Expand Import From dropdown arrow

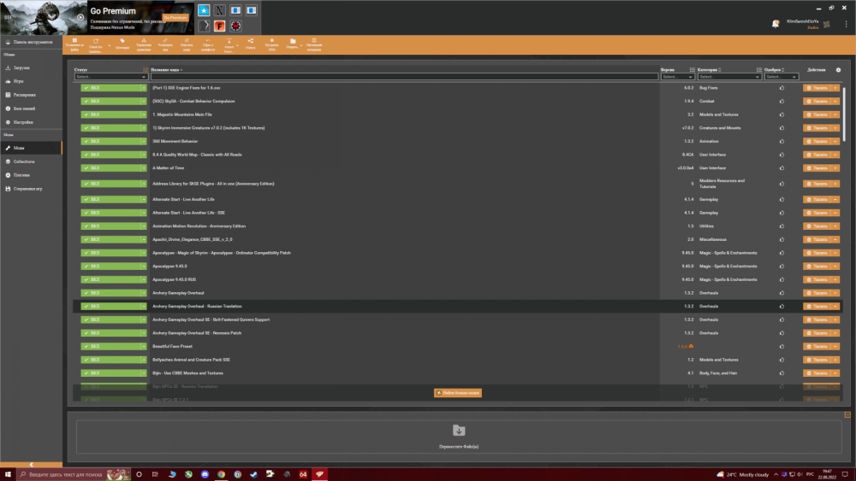pyautogui.click(x=237, y=46)
